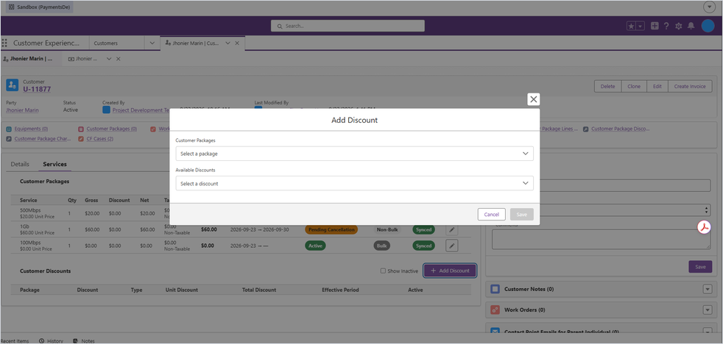Click the Customer Package Char... list icon
Screen dimensions: 723x344
9,139
